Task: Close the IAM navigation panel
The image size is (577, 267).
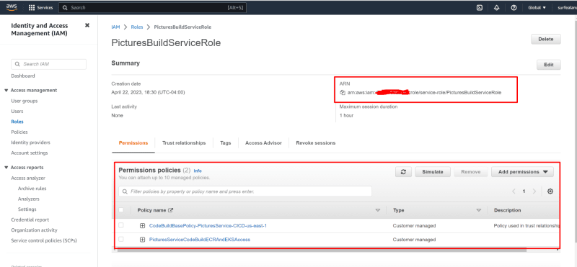Action: [x=87, y=25]
